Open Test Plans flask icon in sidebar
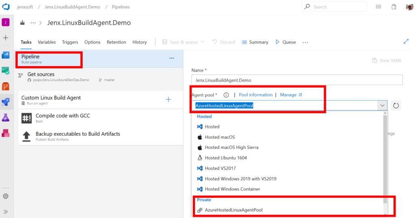 click(6, 118)
